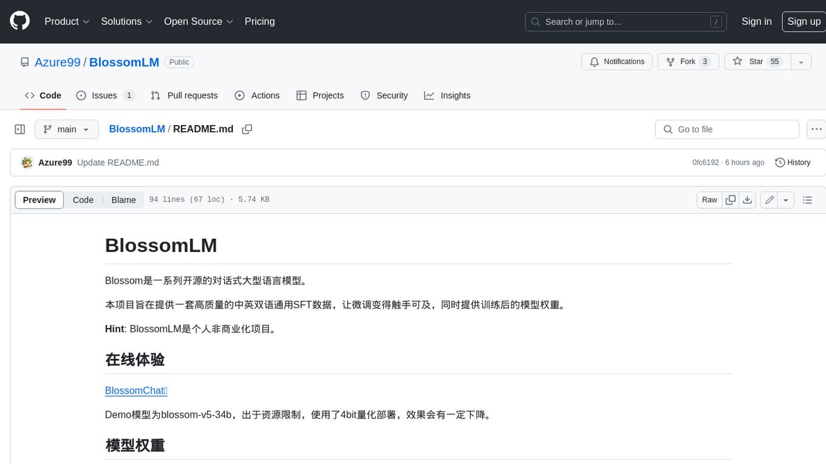Open the BlossomLM repository link in header

click(x=124, y=62)
